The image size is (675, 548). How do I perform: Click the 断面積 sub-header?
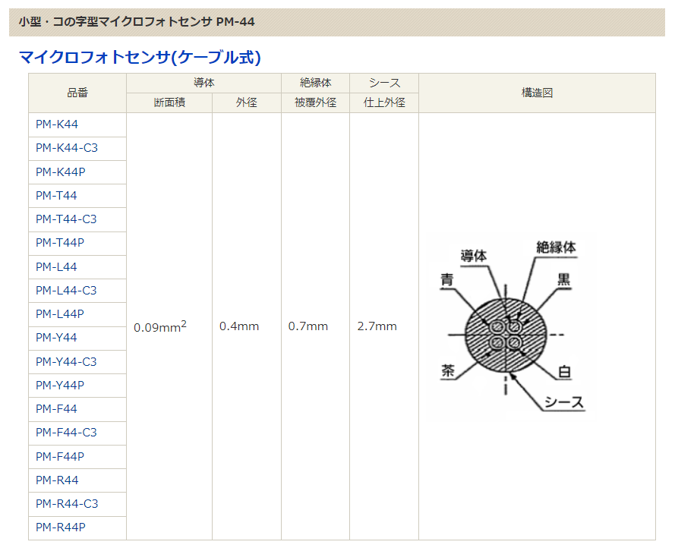pyautogui.click(x=169, y=103)
